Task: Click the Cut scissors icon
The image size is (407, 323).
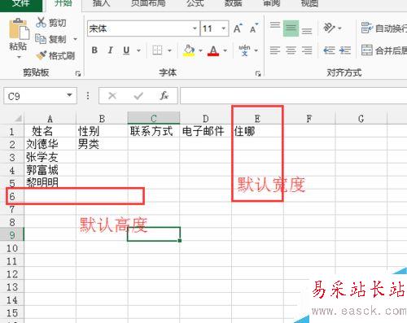Action: 41,23
